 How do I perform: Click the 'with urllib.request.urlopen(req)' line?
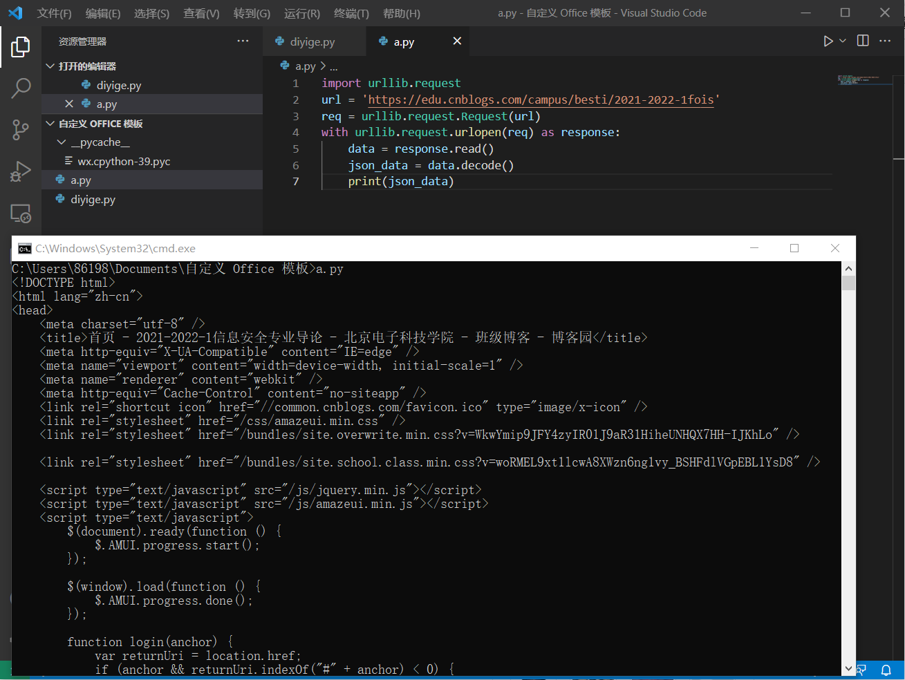[x=471, y=132]
